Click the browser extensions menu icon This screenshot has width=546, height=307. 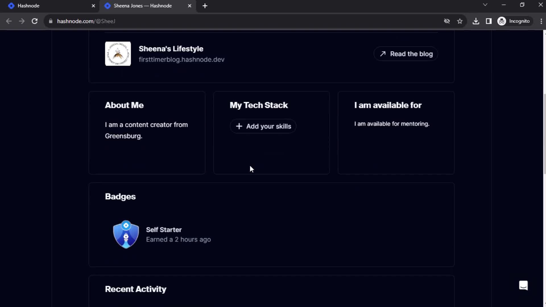pyautogui.click(x=489, y=21)
